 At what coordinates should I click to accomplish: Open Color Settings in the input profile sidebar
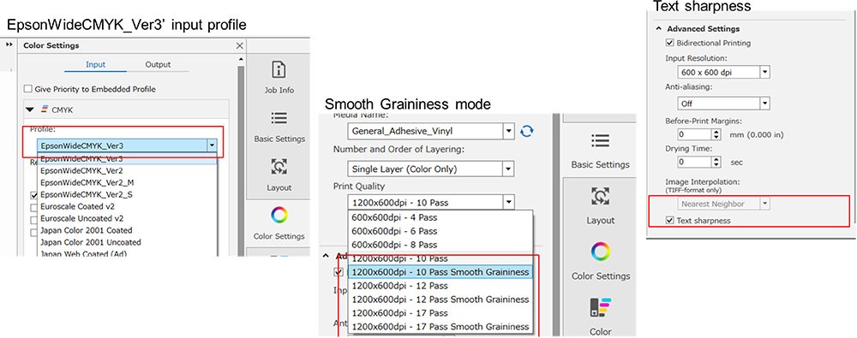click(279, 223)
